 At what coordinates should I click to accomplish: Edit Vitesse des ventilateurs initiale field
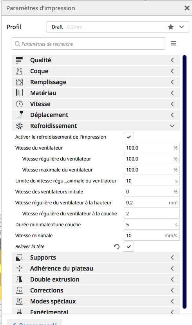(152, 192)
